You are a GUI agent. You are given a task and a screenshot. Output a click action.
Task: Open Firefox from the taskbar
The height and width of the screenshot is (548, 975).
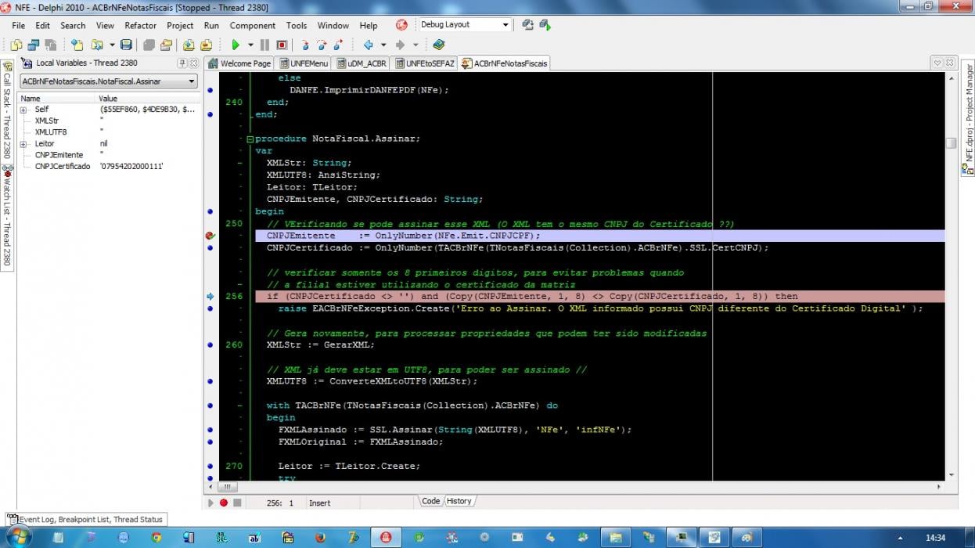(320, 538)
